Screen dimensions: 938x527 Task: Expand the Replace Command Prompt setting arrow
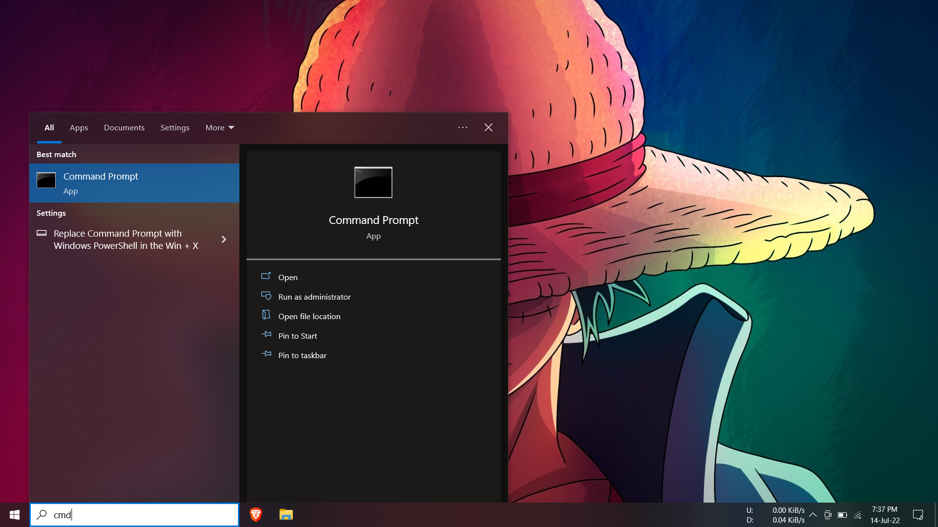point(224,239)
